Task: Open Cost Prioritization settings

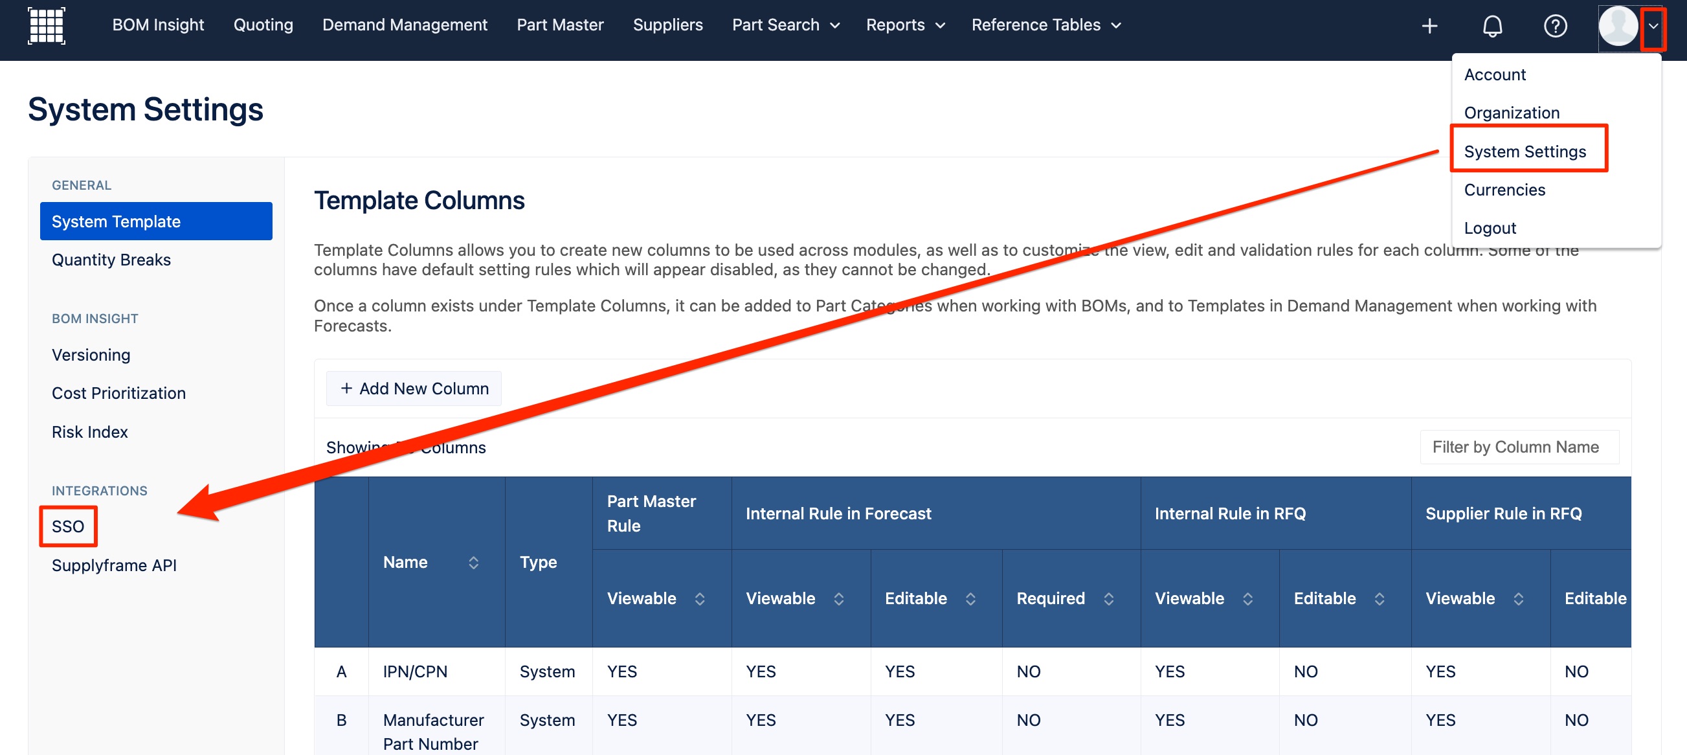Action: [118, 394]
